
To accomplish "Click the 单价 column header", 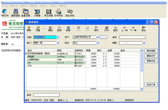I will coord(102,51).
